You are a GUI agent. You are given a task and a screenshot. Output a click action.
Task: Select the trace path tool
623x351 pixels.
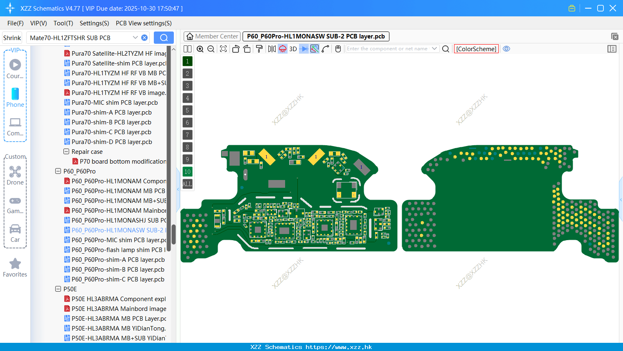point(326,49)
